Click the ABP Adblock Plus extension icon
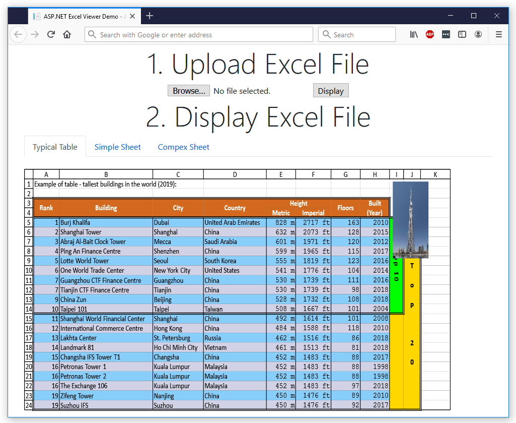This screenshot has height=423, width=516. (x=430, y=35)
